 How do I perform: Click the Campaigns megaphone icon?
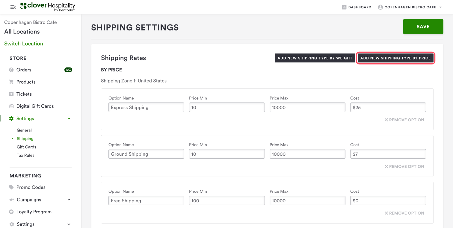(11, 200)
